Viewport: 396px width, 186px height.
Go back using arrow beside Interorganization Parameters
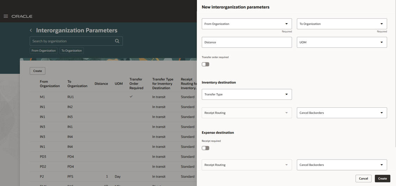31,30
